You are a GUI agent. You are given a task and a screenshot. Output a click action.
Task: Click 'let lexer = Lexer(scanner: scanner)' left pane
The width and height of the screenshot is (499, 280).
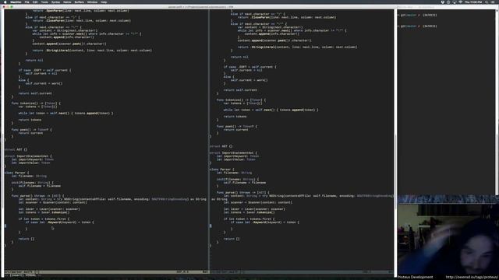49,209
